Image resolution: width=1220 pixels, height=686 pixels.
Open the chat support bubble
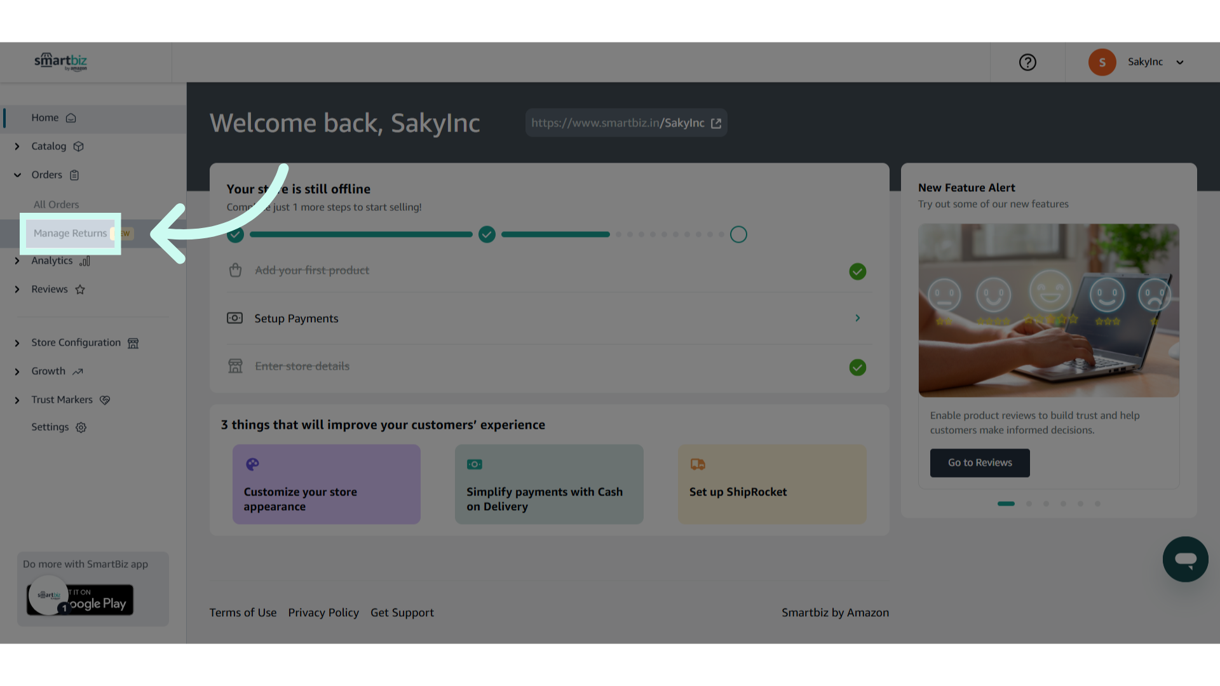point(1185,559)
